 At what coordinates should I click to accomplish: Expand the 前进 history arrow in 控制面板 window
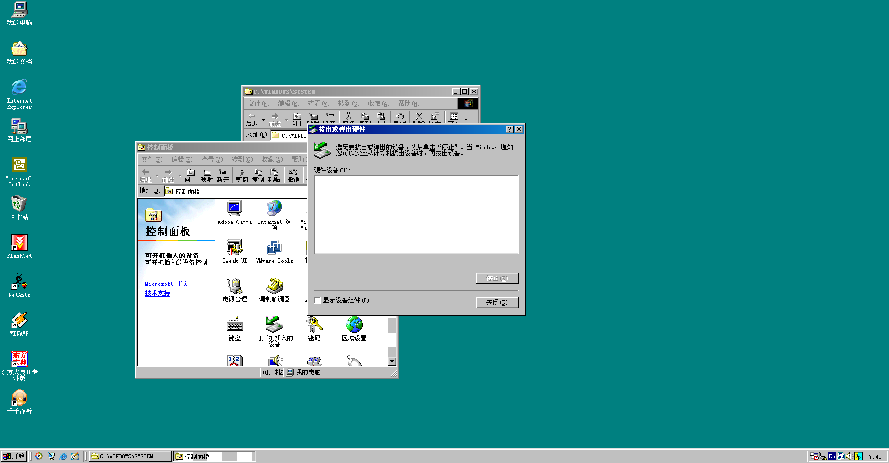coord(180,176)
